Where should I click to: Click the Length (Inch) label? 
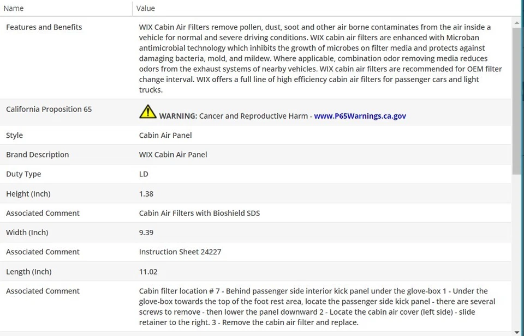(x=29, y=272)
